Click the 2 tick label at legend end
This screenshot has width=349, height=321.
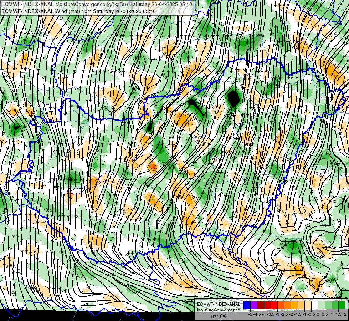pos(345,314)
